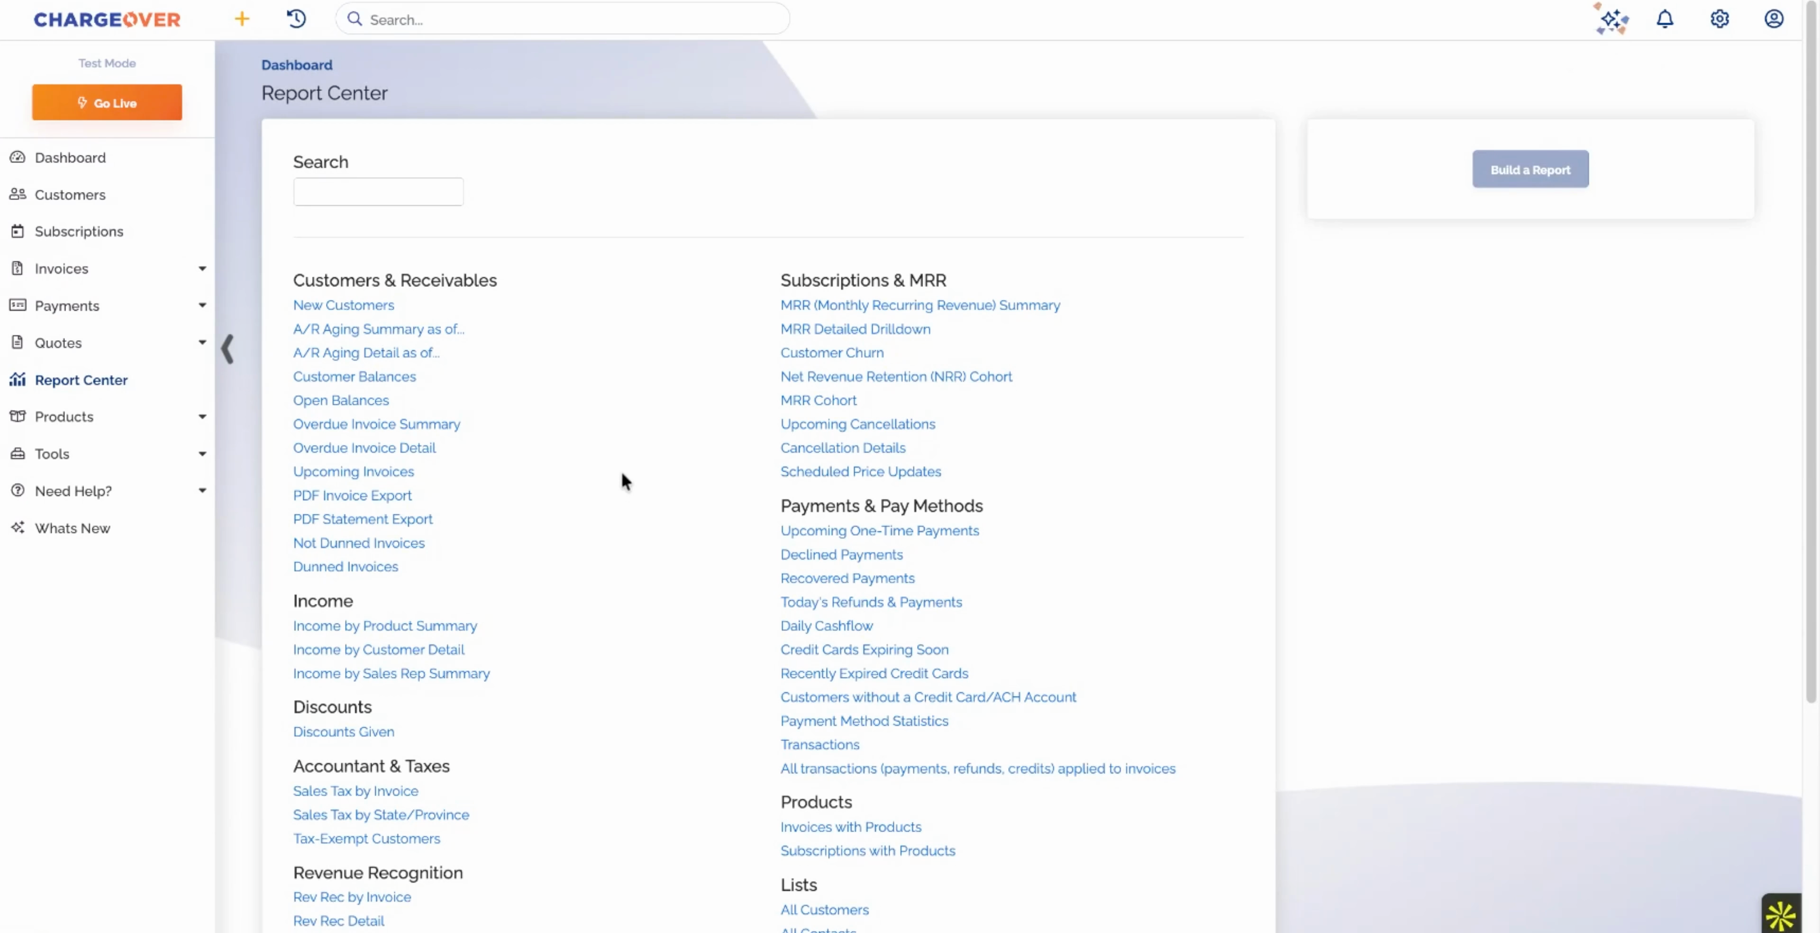Expand the Payments sidebar menu arrow
The image size is (1820, 933).
202,305
